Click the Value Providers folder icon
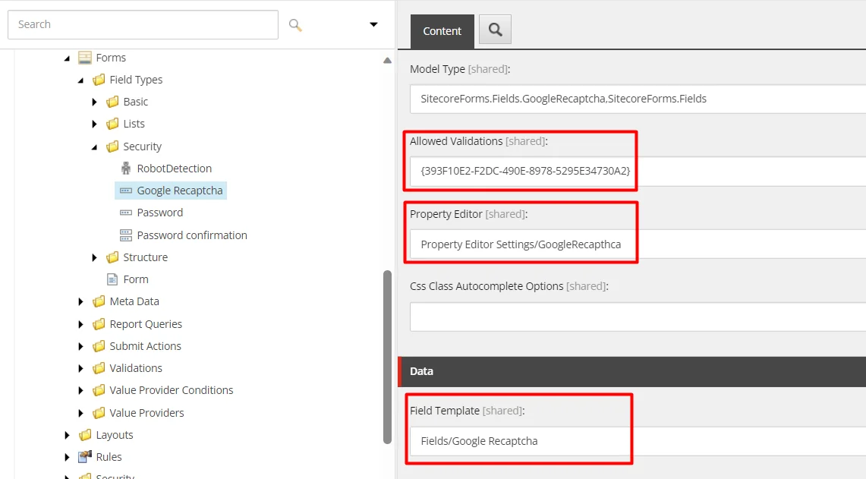The image size is (866, 479). coord(99,413)
